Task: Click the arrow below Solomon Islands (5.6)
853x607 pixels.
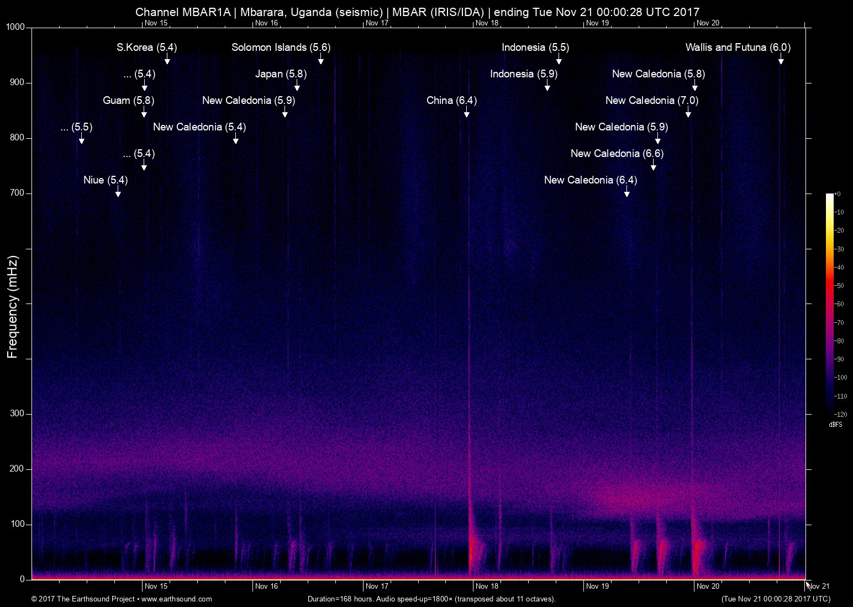Action: (320, 59)
